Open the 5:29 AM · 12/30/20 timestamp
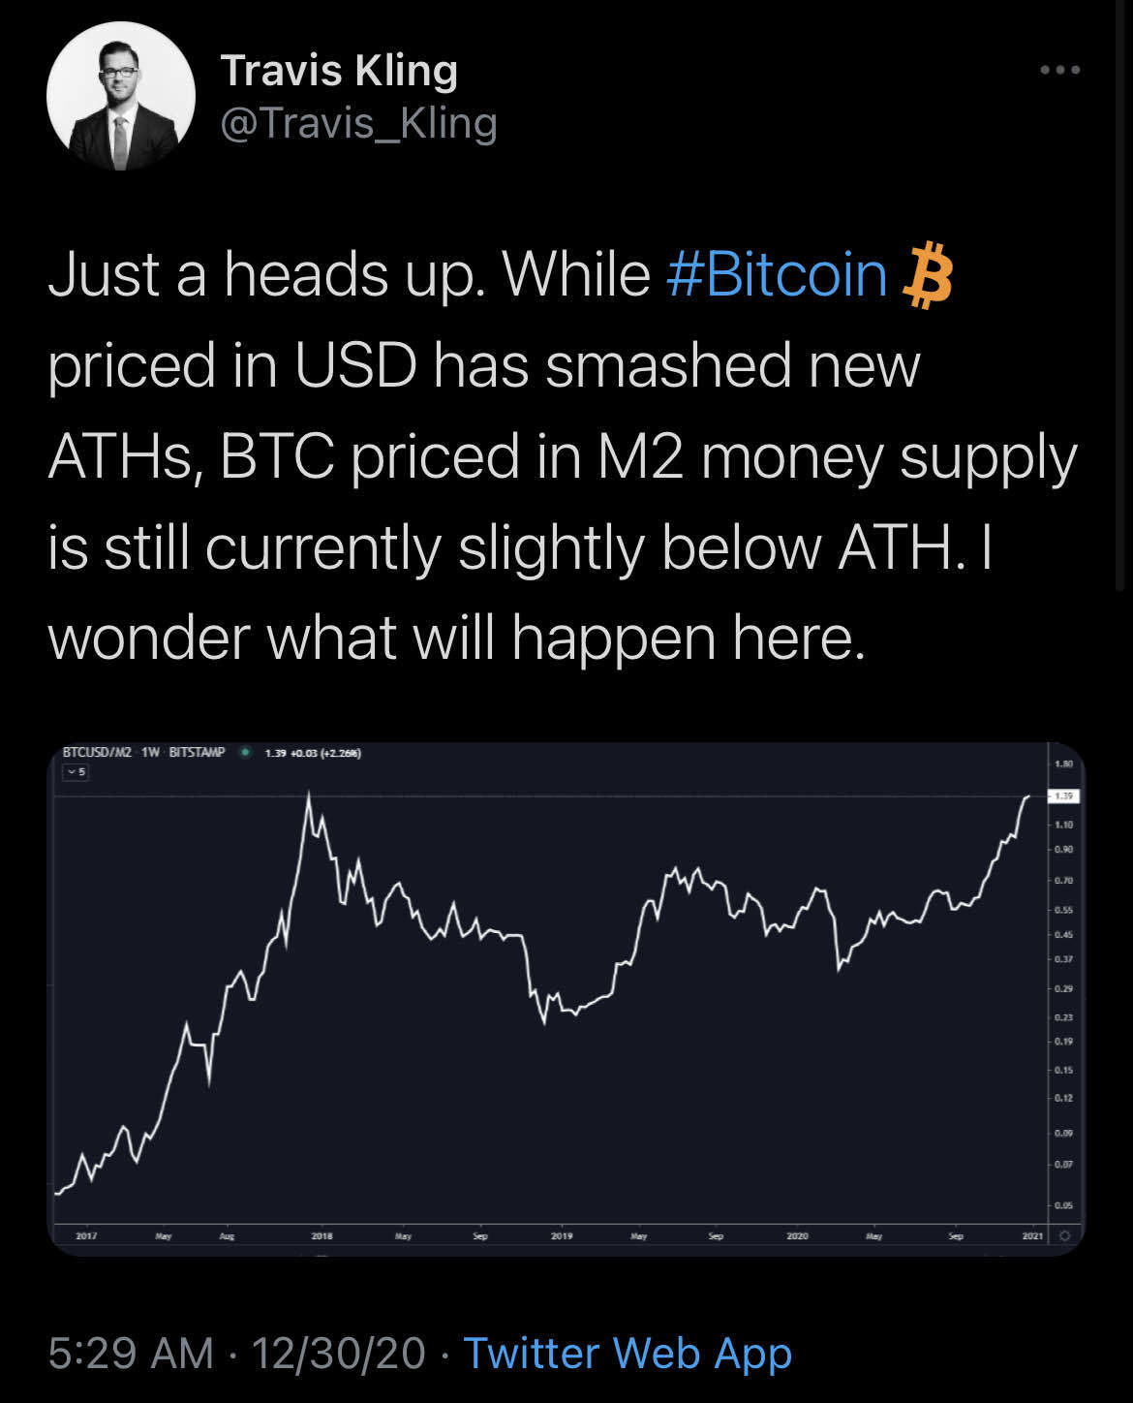The width and height of the screenshot is (1133, 1403). coord(236,1353)
